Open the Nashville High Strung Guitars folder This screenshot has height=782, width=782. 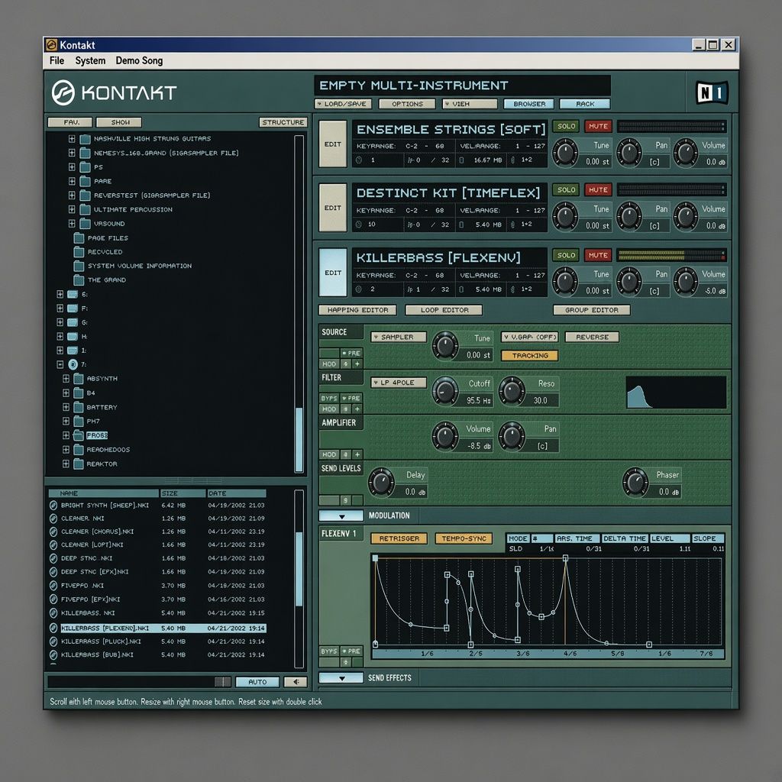[x=86, y=139]
